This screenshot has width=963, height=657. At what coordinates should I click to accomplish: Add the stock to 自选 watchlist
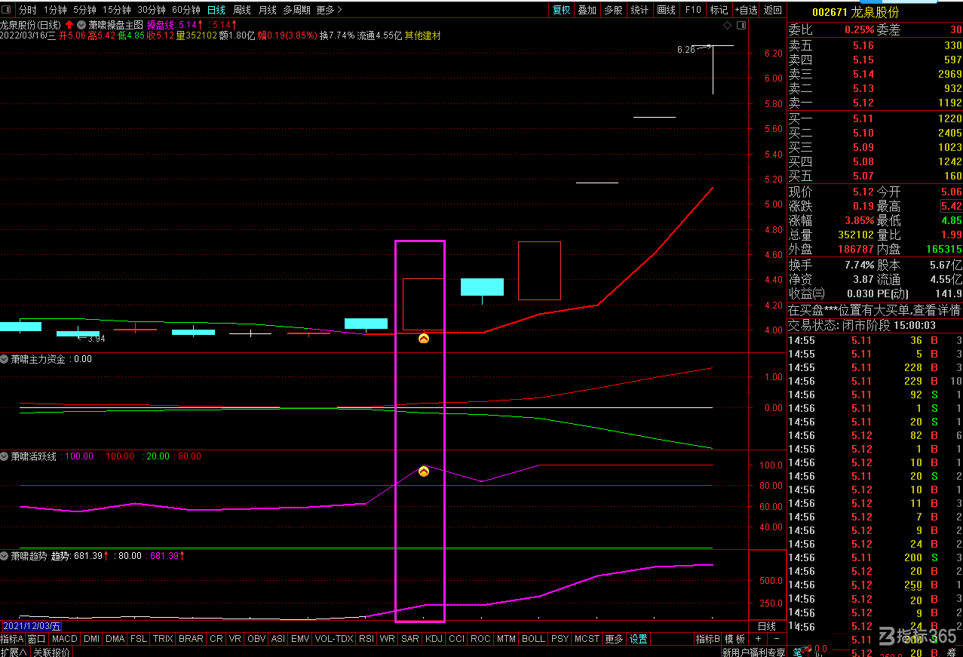pyautogui.click(x=745, y=10)
